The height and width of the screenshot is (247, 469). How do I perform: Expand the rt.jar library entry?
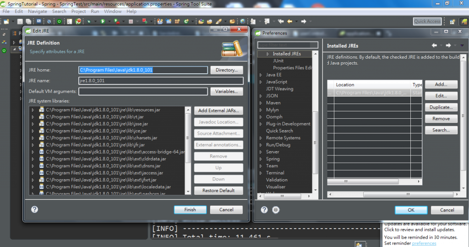(33, 117)
